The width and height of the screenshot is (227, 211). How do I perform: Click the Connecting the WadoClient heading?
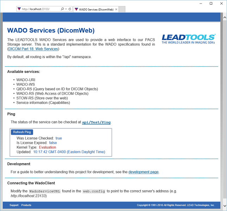coord(31,183)
